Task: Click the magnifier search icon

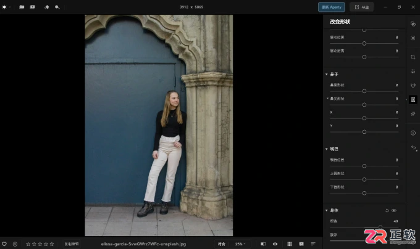Action: coord(57,7)
